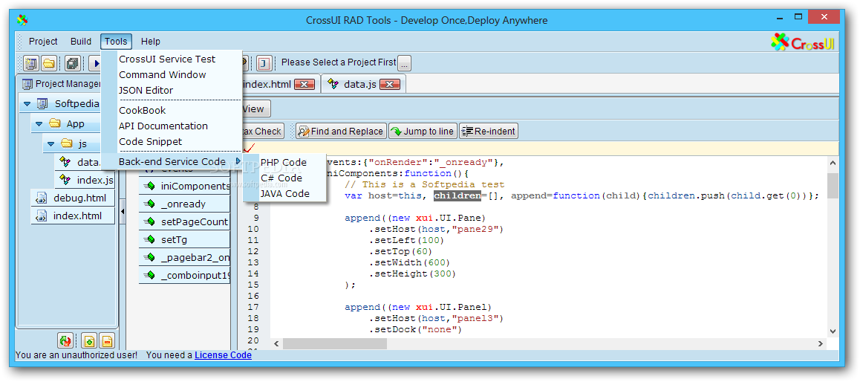Viewport: 860px width, 382px height.
Task: Click the Softpedia project icon
Action: (x=42, y=104)
